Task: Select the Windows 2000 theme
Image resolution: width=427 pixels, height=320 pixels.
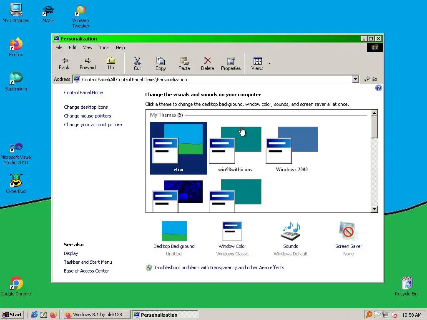Action: pyautogui.click(x=291, y=148)
